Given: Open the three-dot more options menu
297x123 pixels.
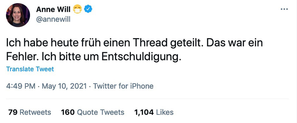Looking at the screenshot, I should (284, 9).
